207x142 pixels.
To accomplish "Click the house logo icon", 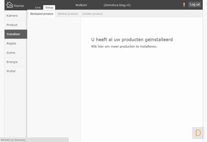I will 10,5.
